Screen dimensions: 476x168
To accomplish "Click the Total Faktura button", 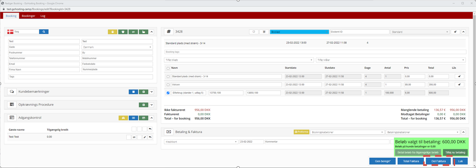I will click(411, 161).
